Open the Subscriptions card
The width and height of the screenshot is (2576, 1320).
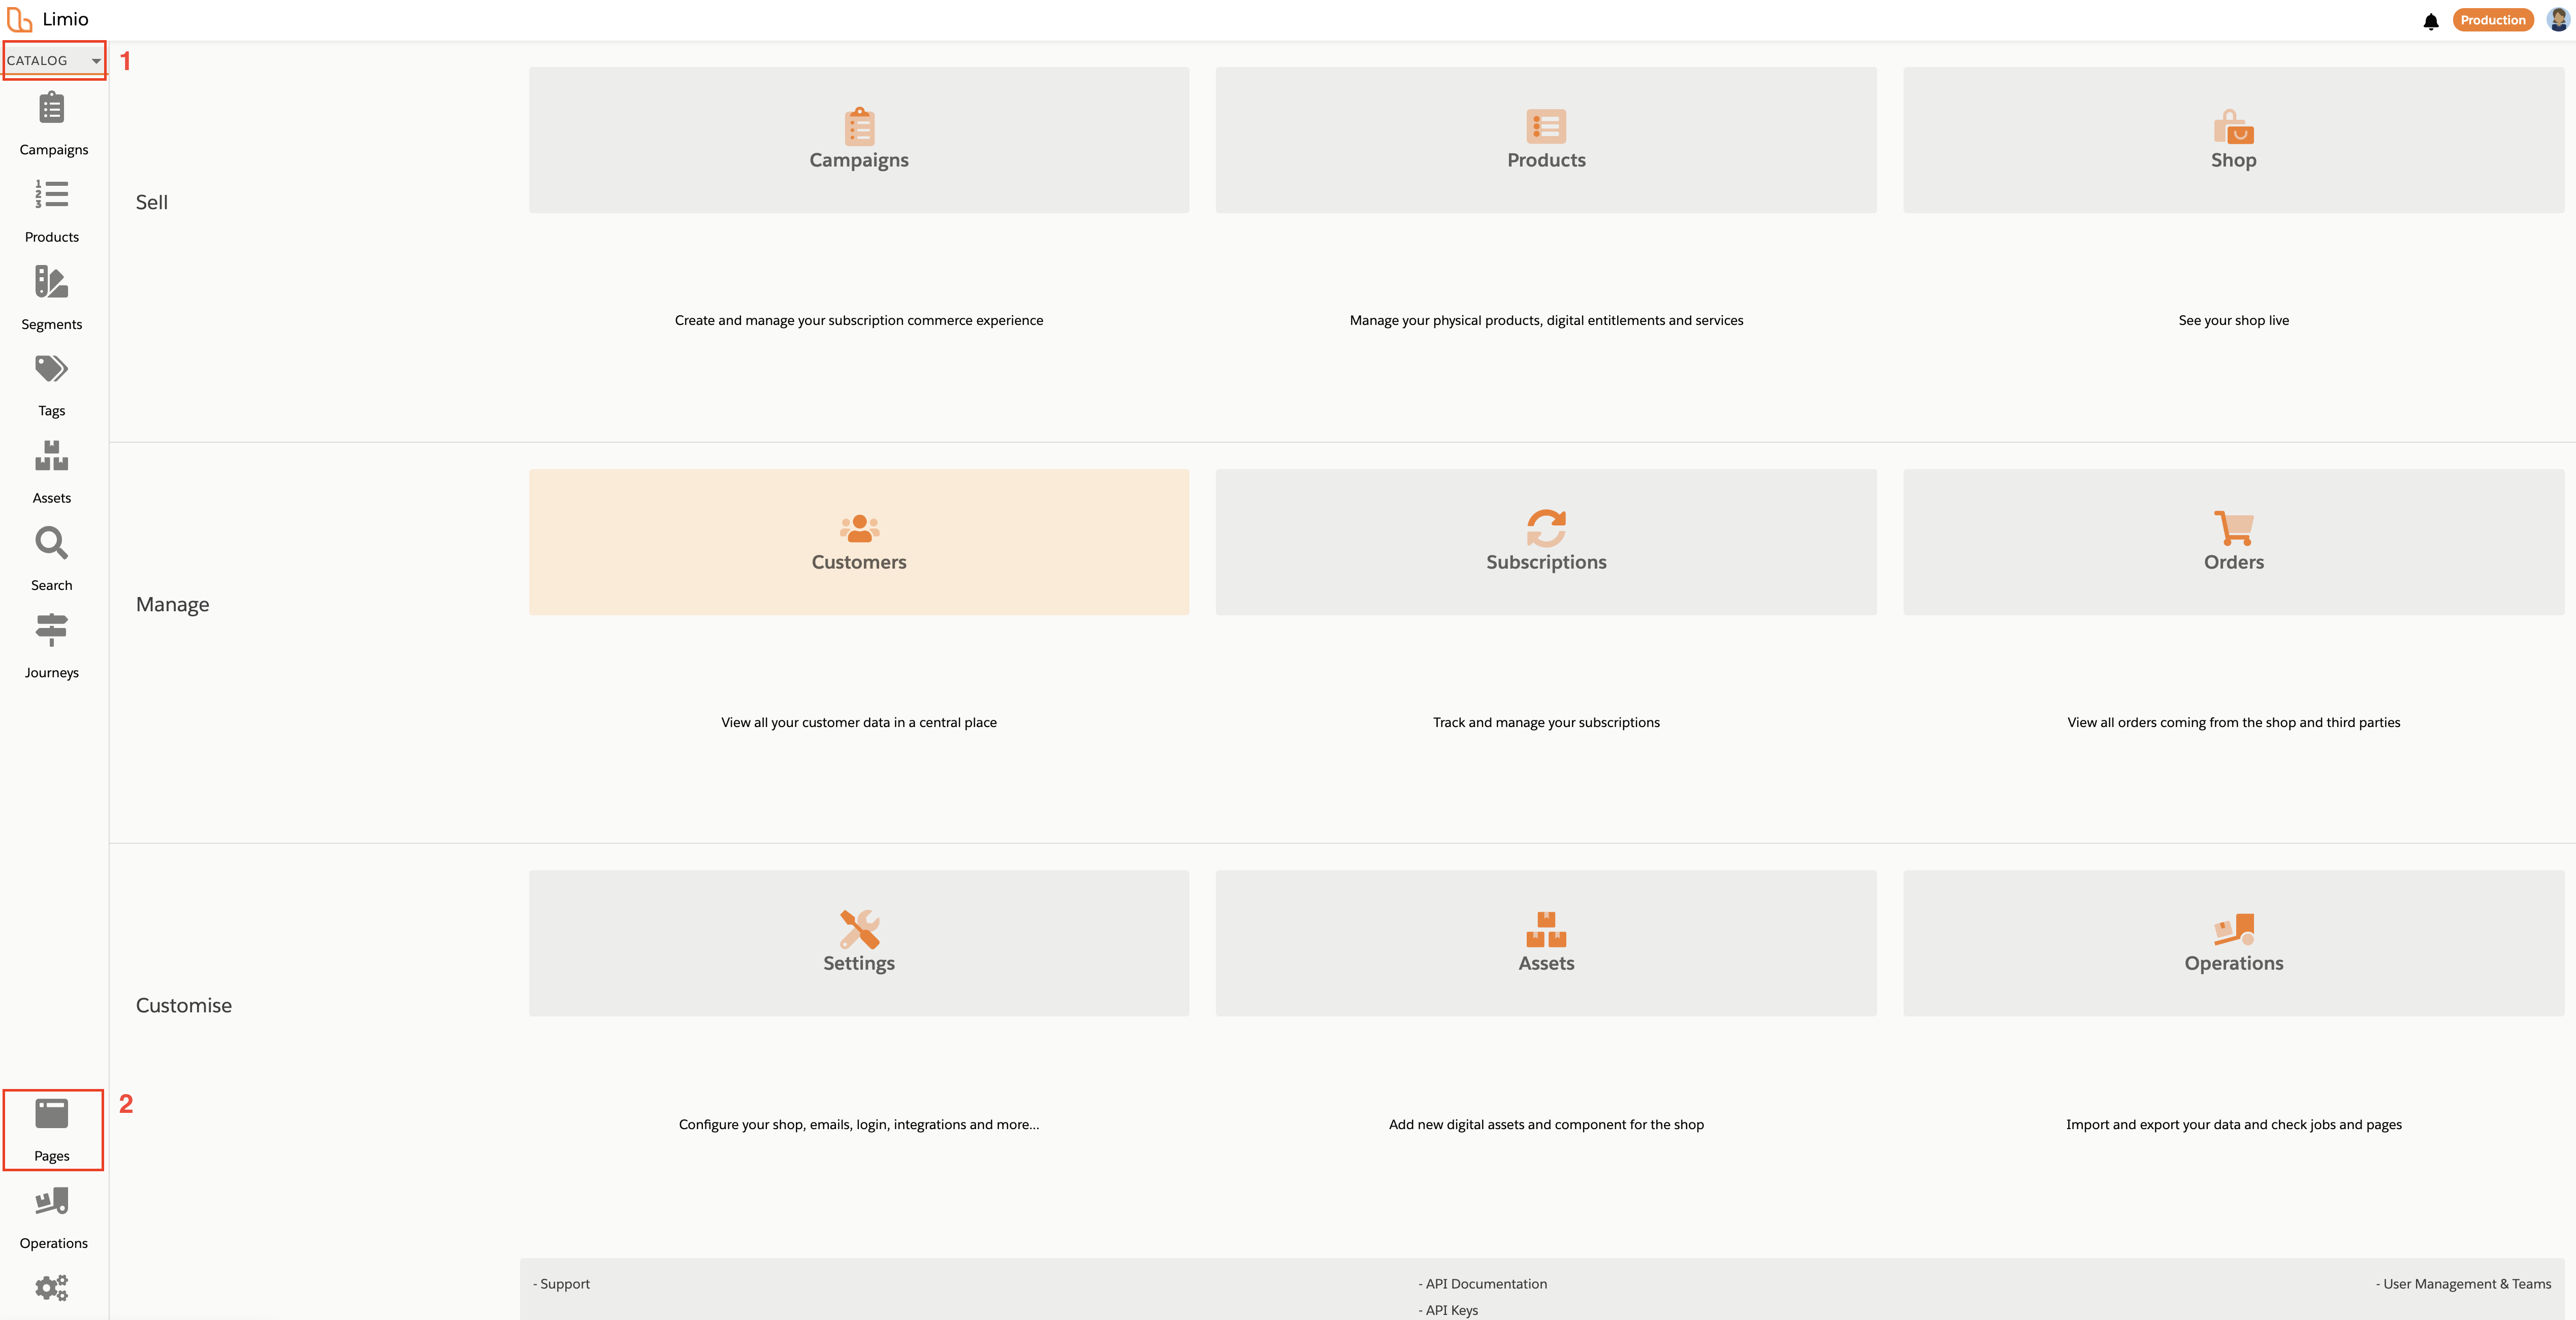1546,542
